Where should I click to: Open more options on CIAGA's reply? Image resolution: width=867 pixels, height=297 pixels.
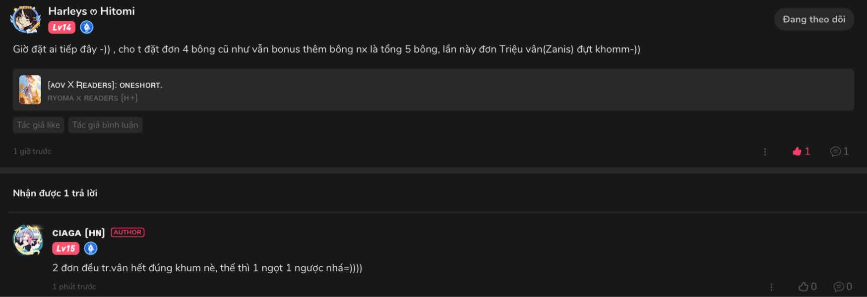point(771,287)
